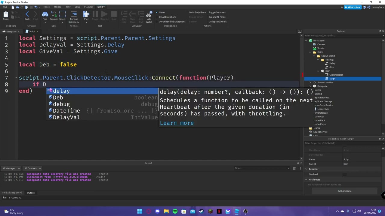Select the Give value in Explorer
Screen dimensions: 385x216
[x=331, y=67]
